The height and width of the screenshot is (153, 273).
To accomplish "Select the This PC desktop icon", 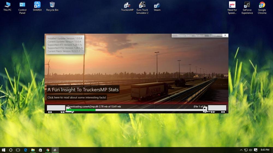I will point(7,6).
